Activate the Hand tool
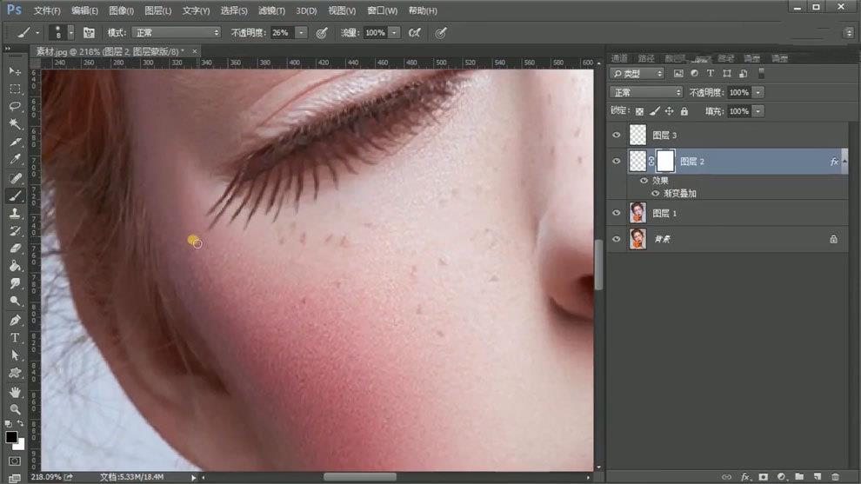861x484 pixels. point(15,391)
